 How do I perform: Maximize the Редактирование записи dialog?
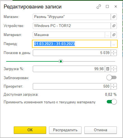(x=107, y=6)
